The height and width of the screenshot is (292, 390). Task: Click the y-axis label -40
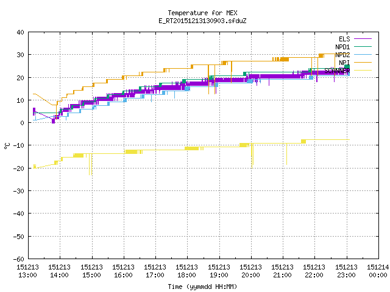tap(19, 214)
